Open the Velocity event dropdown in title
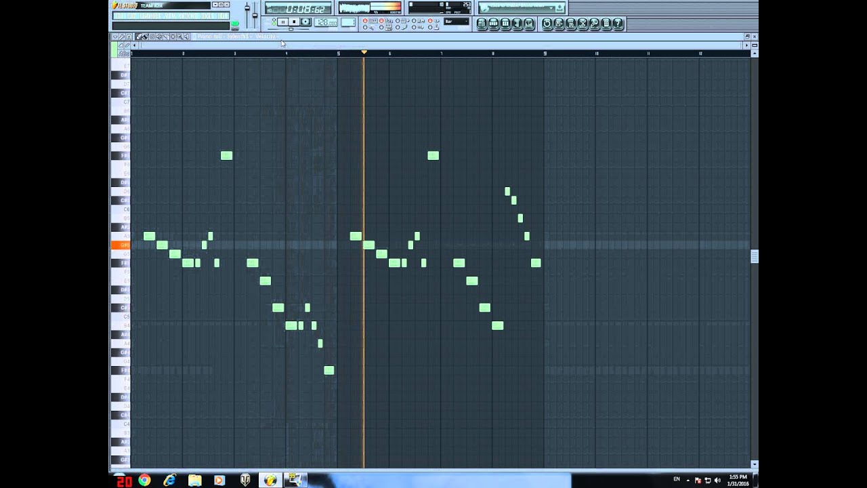Image resolution: width=867 pixels, height=488 pixels. tap(266, 36)
